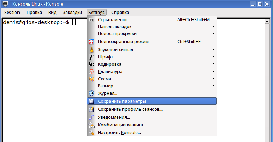
Task: Open the Закладки menu in menu bar
Action: 72,12
